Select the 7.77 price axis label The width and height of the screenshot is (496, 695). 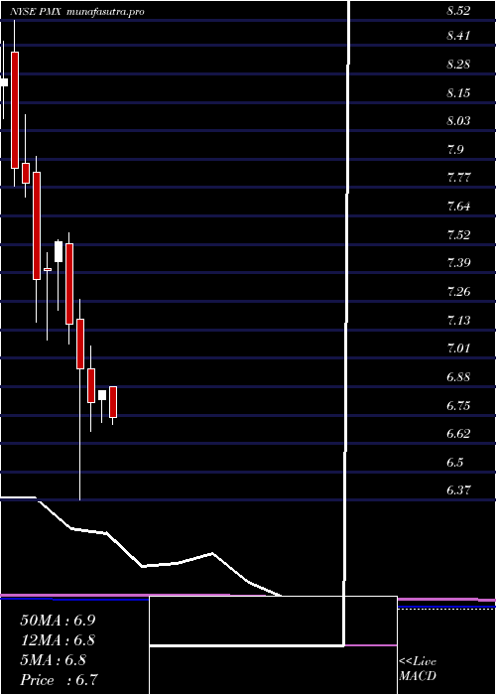[458, 178]
